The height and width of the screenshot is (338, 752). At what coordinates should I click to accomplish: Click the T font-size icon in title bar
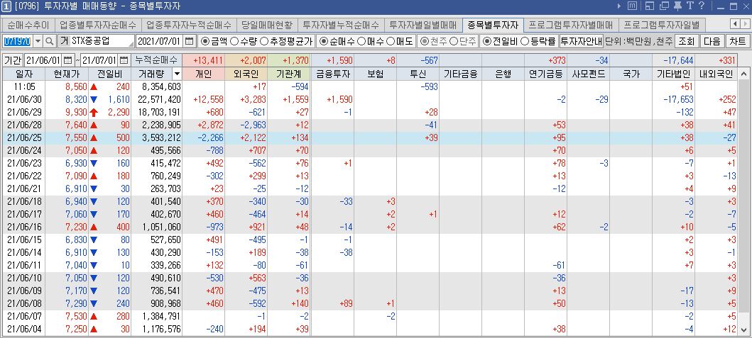coord(690,6)
